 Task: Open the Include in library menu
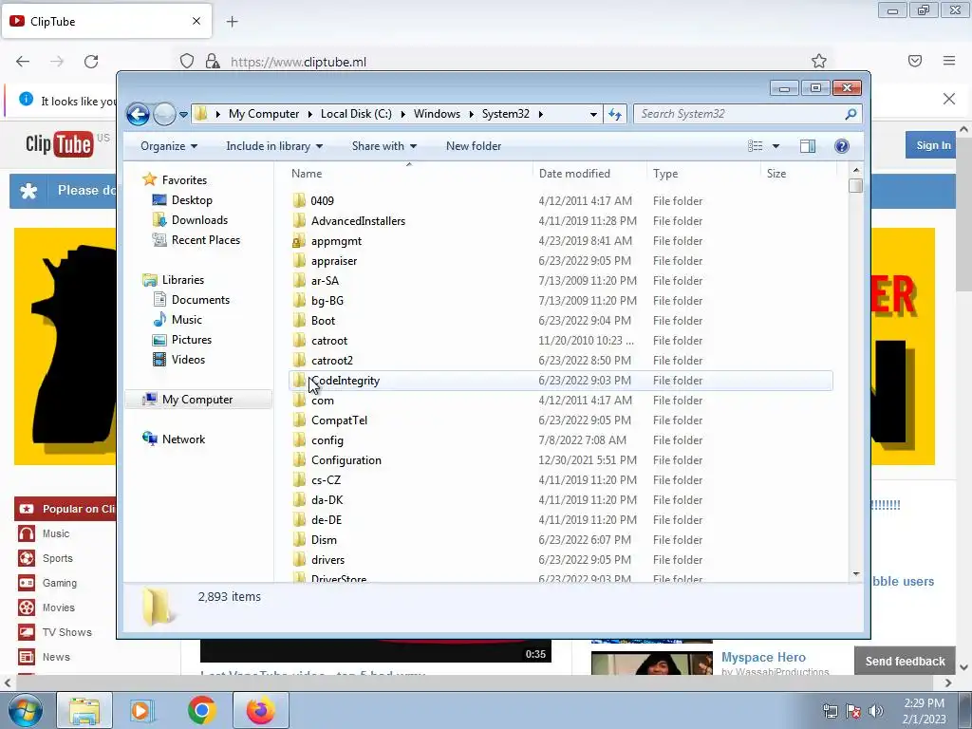click(x=274, y=146)
